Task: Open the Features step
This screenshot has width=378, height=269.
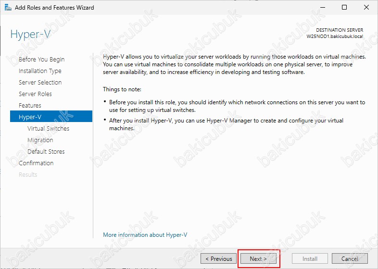Action: tap(30, 106)
